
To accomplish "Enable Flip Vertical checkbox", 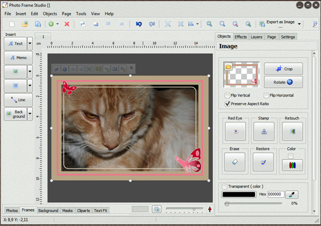I will point(227,95).
